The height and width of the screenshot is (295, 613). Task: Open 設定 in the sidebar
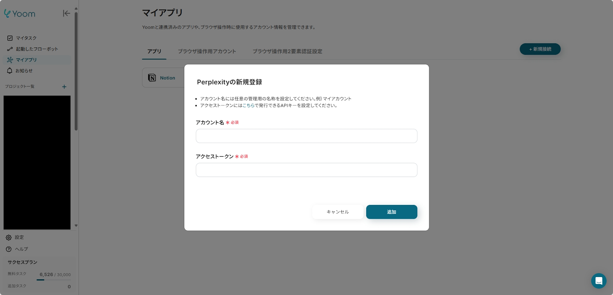pos(19,238)
